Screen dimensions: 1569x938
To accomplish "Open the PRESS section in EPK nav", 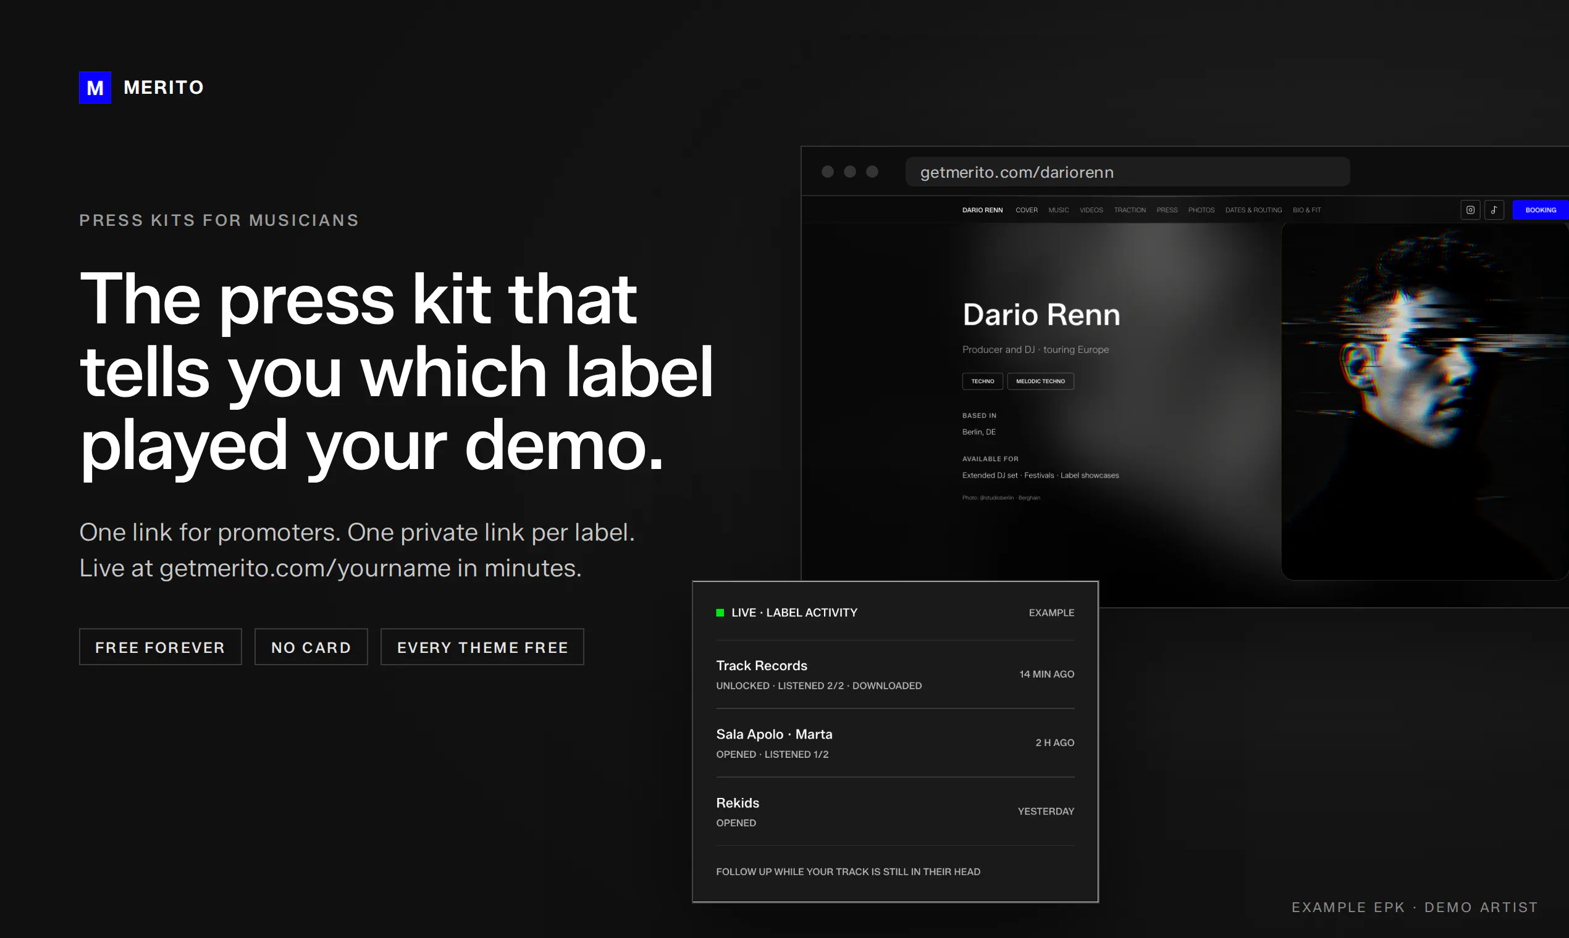I will tap(1167, 210).
